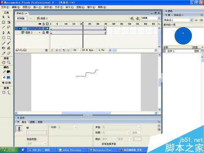
Task: Click the stroke color swatch
Action: click(9, 72)
